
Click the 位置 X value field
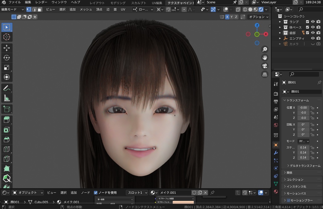point(303,108)
